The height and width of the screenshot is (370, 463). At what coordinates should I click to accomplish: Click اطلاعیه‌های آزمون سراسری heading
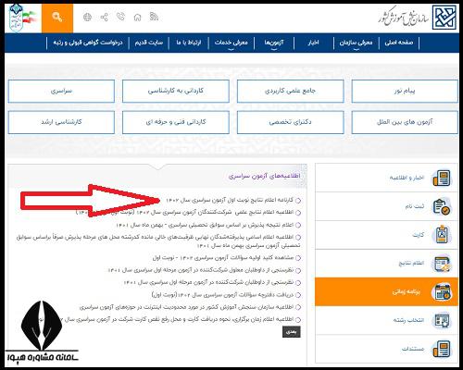tap(264, 176)
